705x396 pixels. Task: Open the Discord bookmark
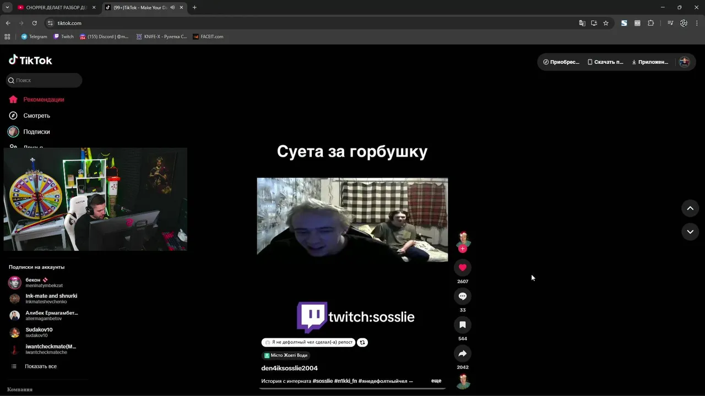(104, 37)
